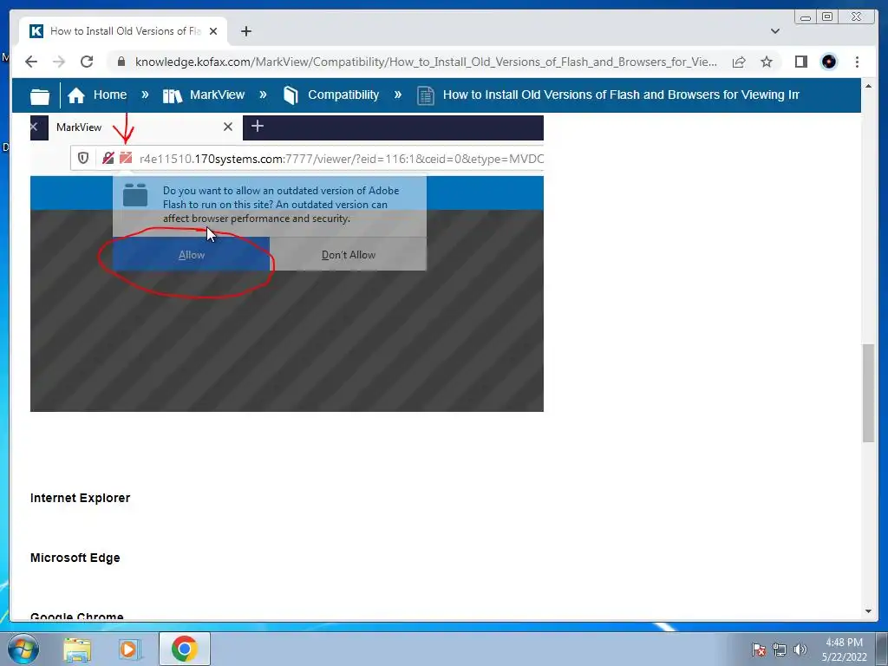Viewport: 888px width, 666px height.
Task: Open Chrome side panel
Action: coord(800,62)
